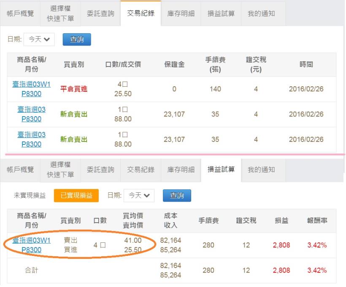Viewport: 346px width, 287px height.
Task: Open 庫存明細 tab in the bottom panel
Action: point(181,170)
